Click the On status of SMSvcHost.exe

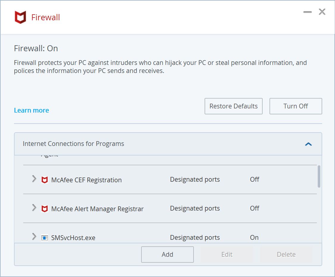point(254,237)
